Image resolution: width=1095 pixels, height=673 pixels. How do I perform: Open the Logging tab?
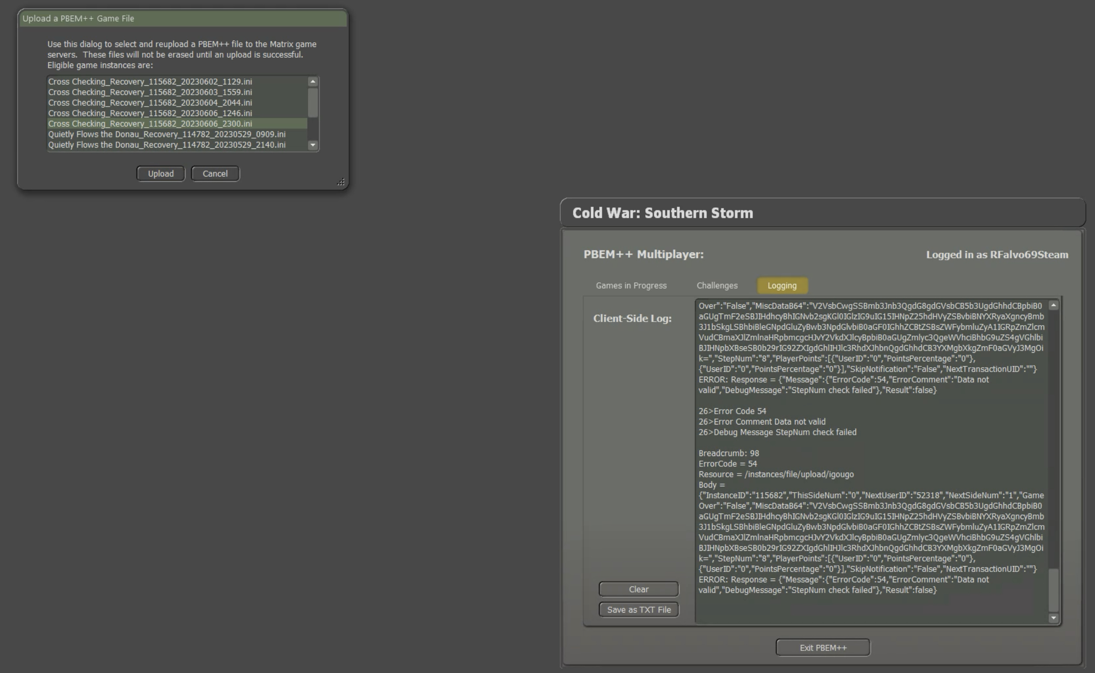coord(782,286)
